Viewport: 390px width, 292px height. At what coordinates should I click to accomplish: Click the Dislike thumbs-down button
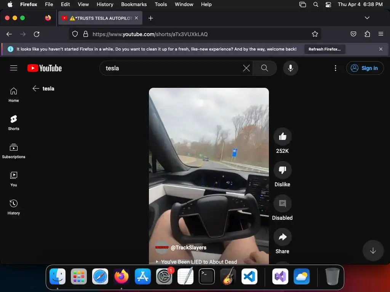click(282, 170)
